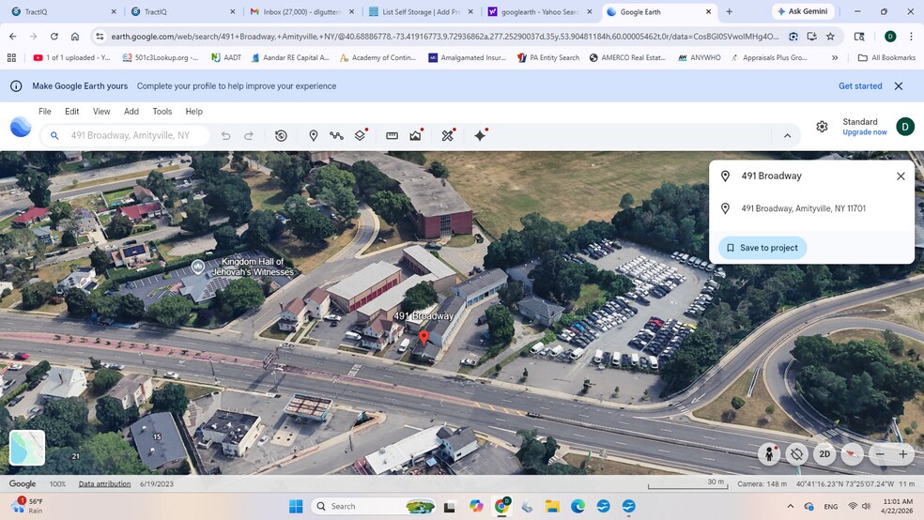Click the undo arrow in Google Earth toolbar

coord(225,135)
